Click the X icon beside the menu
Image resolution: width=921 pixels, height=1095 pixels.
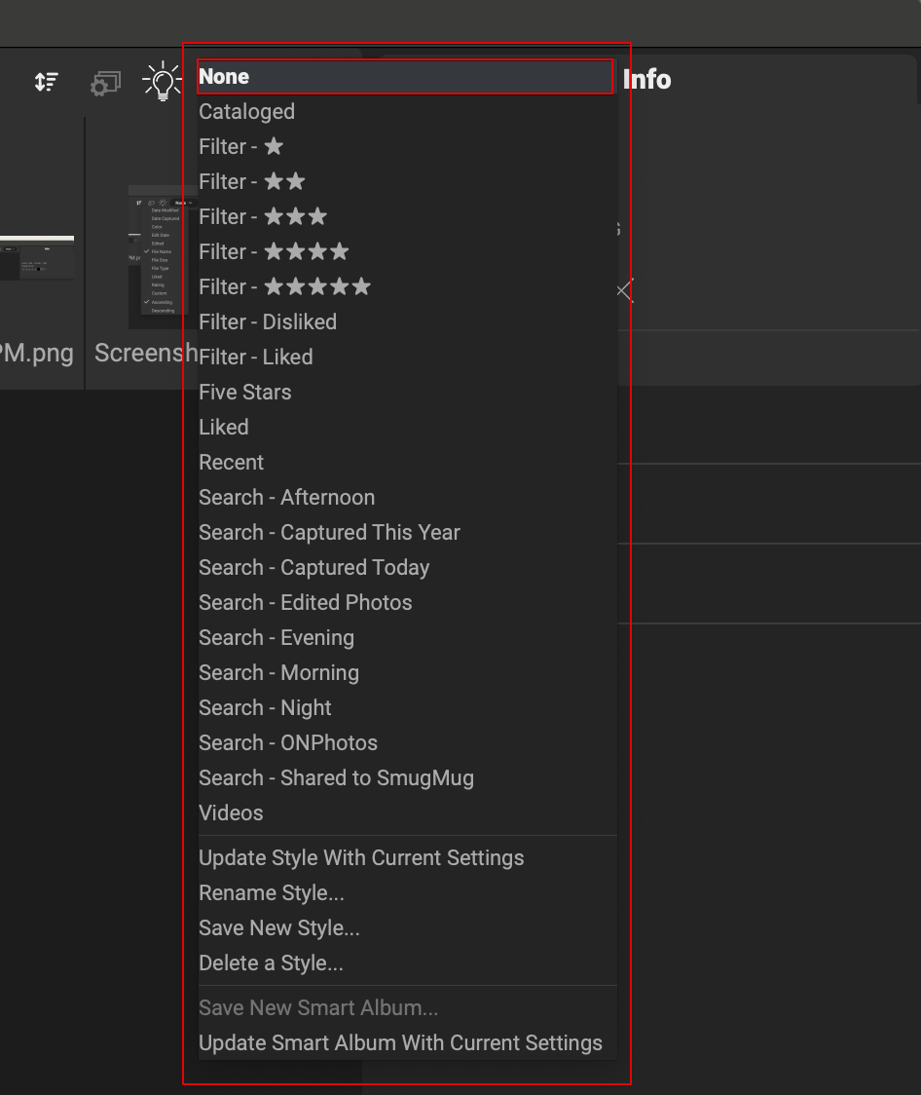[x=625, y=290]
